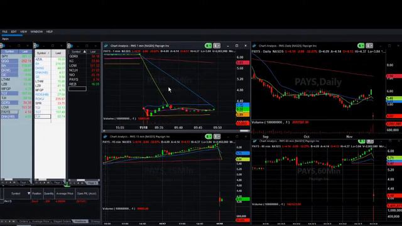This screenshot has height=226, width=402.
Task: Click Last column header in white watchlist
Action: (58, 53)
